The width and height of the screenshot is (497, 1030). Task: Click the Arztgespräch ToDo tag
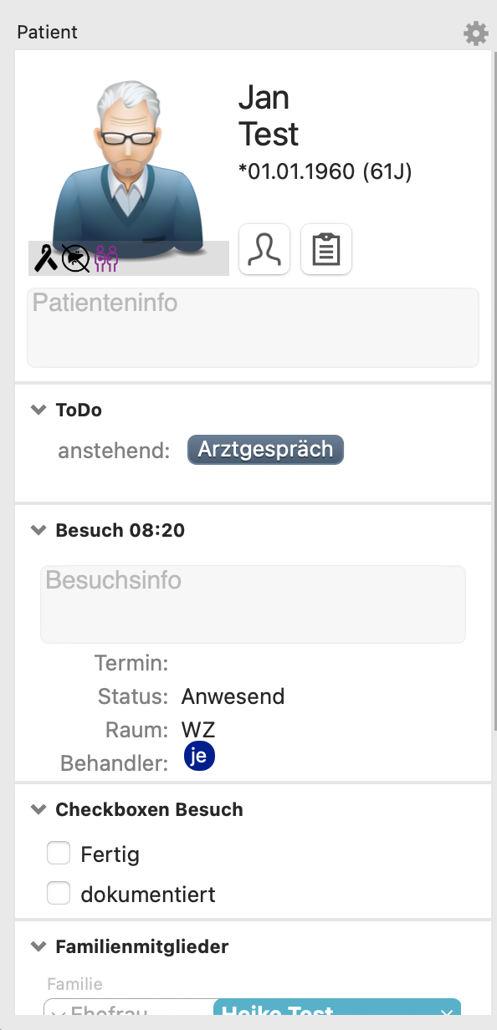[x=265, y=450]
